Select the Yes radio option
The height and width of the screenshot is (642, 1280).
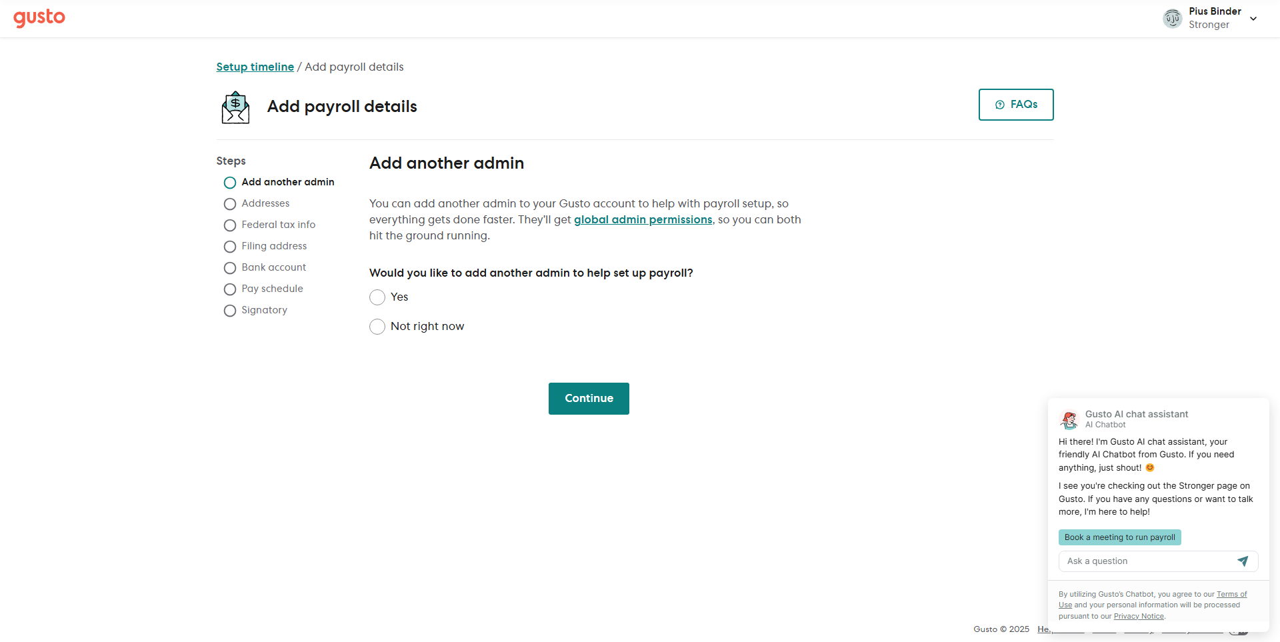[x=377, y=297]
